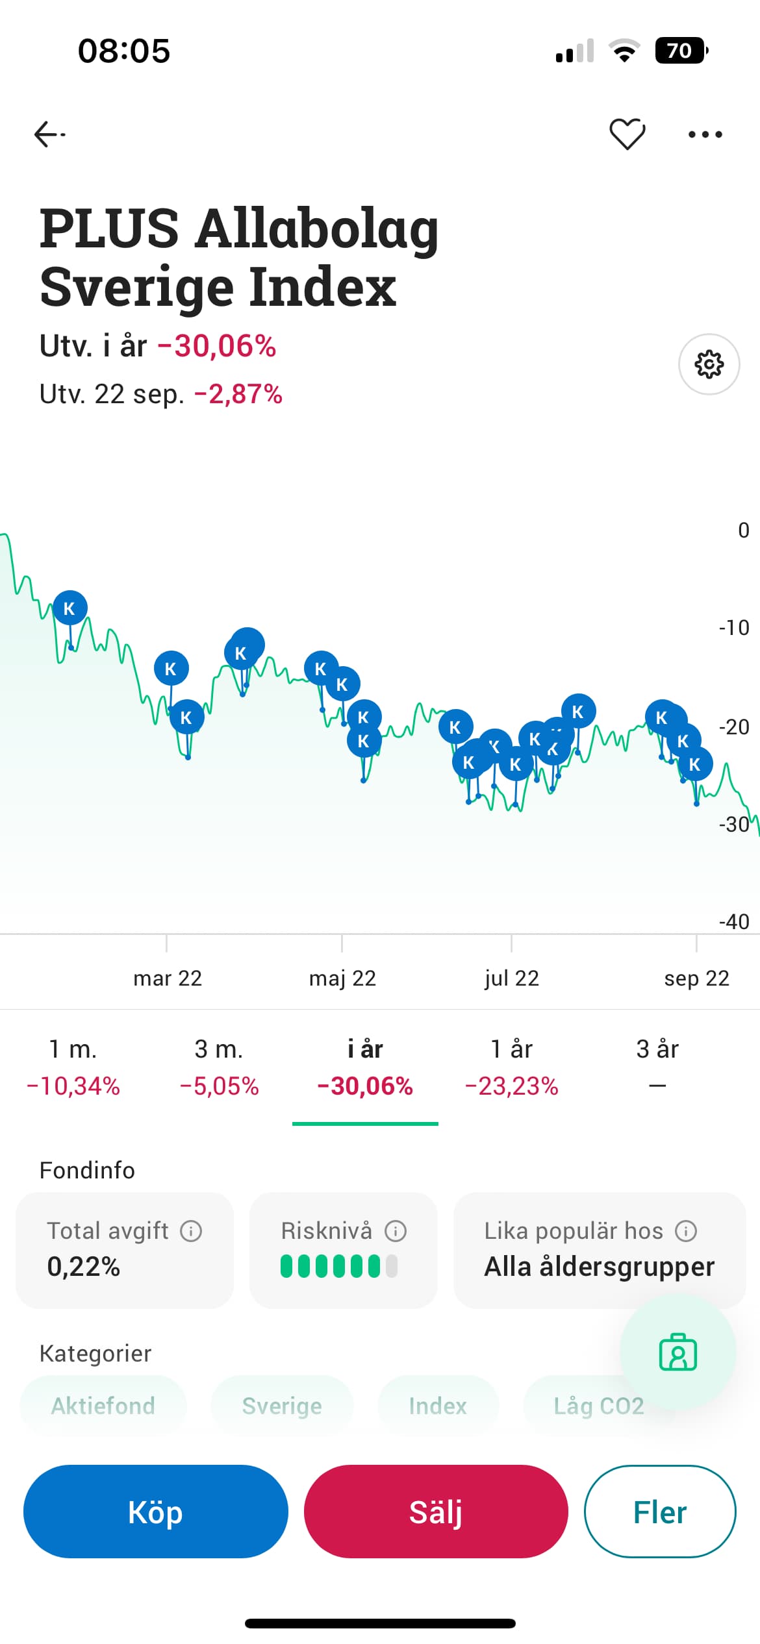Tap info icon next to Total avgift
Viewport: 760px width, 1644px height.
pos(191,1230)
